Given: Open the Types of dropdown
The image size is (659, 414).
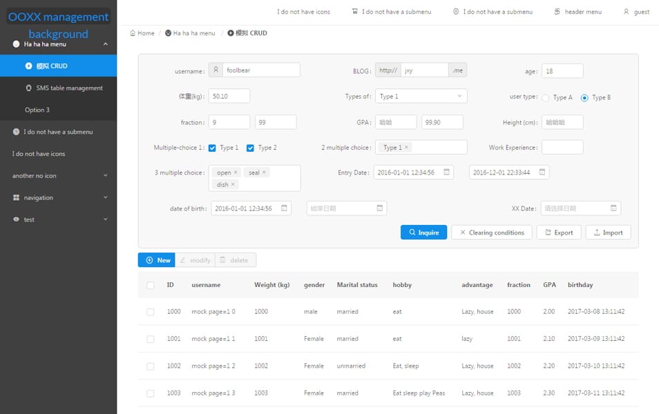Looking at the screenshot, I should (421, 96).
